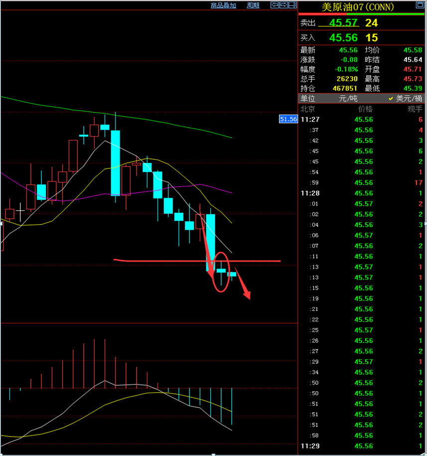Click the 卖出 price 45.57
Image resolution: width=427 pixels, height=456 pixels.
coord(343,23)
